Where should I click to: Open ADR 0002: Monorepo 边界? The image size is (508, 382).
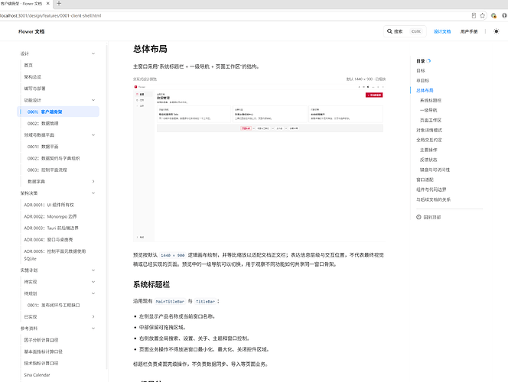(50, 216)
